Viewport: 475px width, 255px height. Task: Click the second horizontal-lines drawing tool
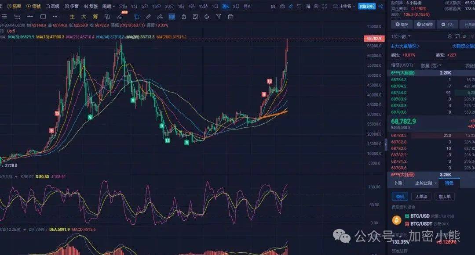tap(17, 17)
